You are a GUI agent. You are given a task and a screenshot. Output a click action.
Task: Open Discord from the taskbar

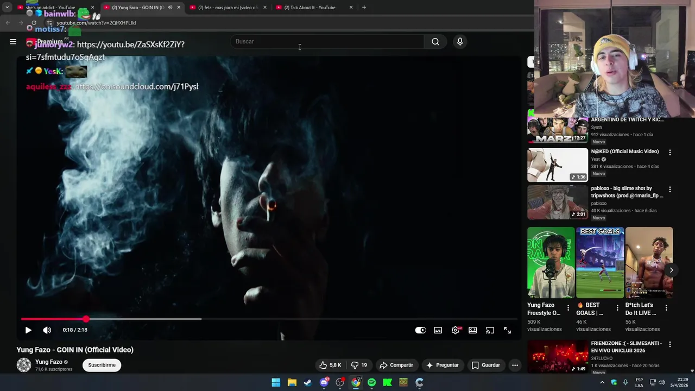coord(324,382)
